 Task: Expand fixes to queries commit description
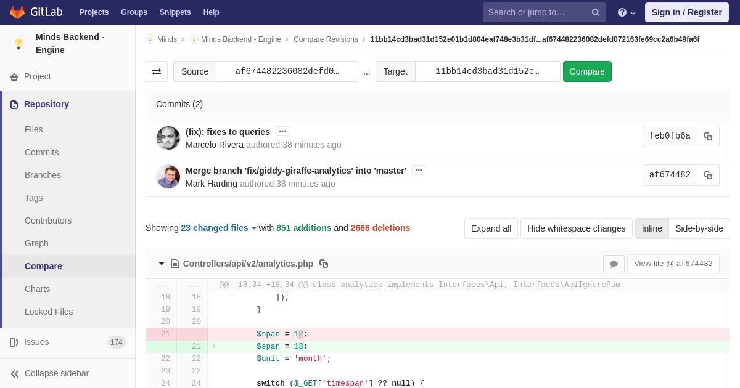pos(282,131)
